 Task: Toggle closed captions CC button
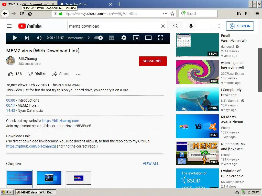112,38
